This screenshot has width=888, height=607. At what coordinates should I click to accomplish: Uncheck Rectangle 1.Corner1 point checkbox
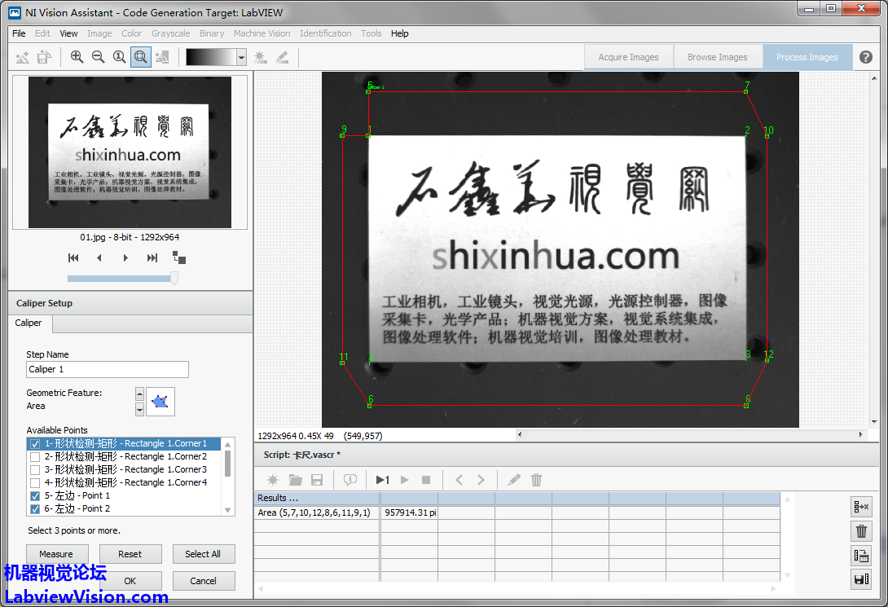[35, 444]
